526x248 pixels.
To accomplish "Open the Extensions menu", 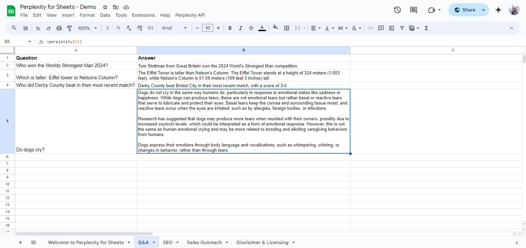I will click(x=143, y=15).
